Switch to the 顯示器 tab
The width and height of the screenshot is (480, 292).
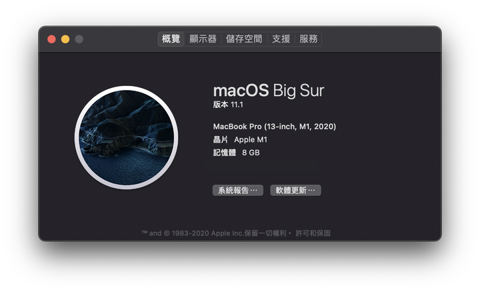pyautogui.click(x=203, y=39)
